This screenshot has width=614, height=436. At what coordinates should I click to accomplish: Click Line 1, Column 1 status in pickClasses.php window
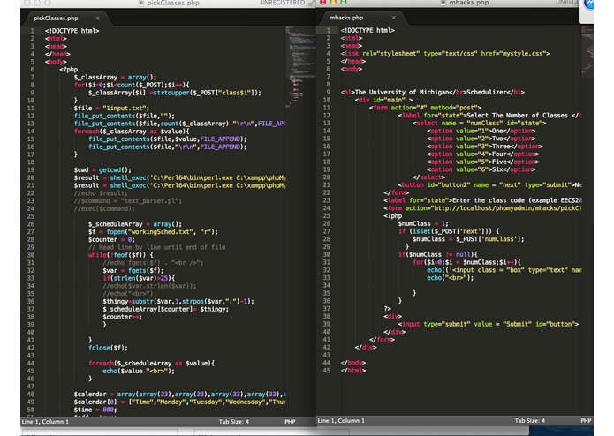[45, 422]
